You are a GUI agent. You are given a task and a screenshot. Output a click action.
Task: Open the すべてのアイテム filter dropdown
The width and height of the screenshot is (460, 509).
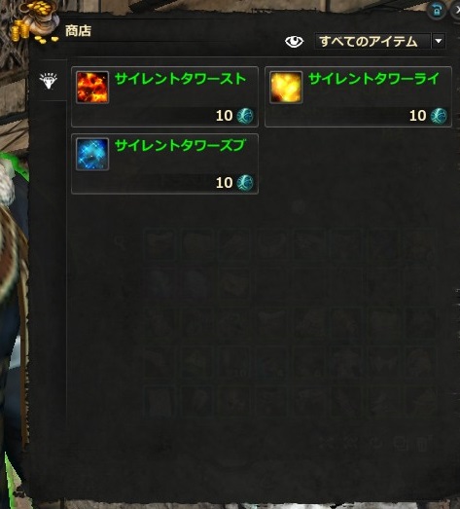(x=372, y=41)
